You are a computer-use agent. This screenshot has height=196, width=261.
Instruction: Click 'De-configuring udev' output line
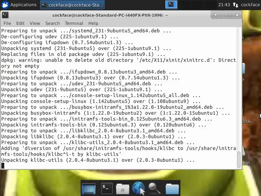tap(60, 37)
